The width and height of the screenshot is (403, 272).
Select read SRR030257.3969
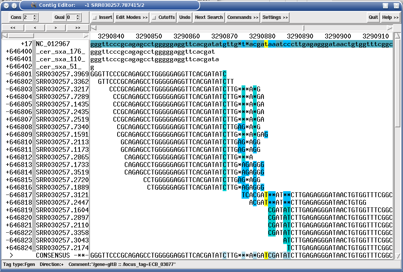coord(62,74)
